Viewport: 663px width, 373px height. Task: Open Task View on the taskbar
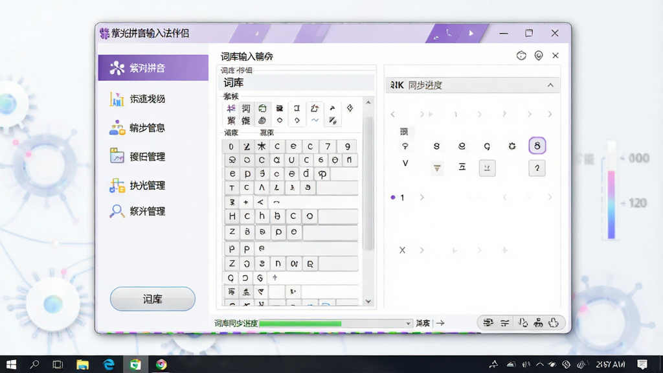pos(58,364)
